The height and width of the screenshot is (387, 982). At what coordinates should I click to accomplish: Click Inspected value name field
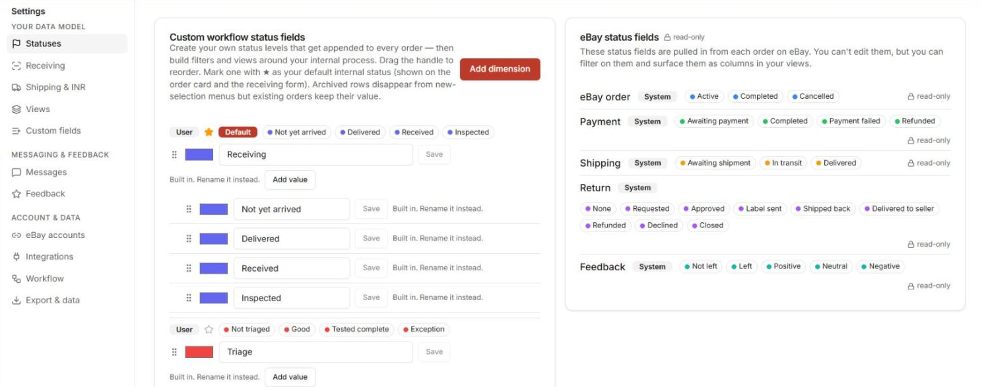pyautogui.click(x=292, y=298)
